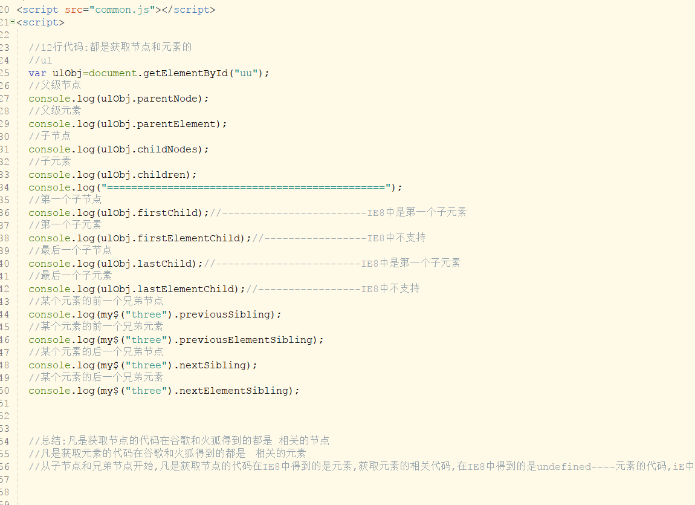Click the ulObj.children log line
The width and height of the screenshot is (695, 505).
click(x=112, y=174)
